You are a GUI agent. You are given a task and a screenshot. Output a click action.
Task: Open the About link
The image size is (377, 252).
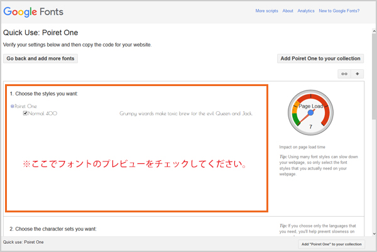(288, 11)
